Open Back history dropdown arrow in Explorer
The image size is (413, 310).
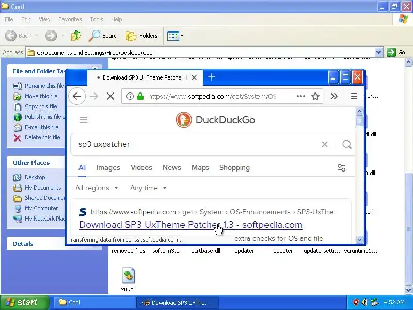37,36
